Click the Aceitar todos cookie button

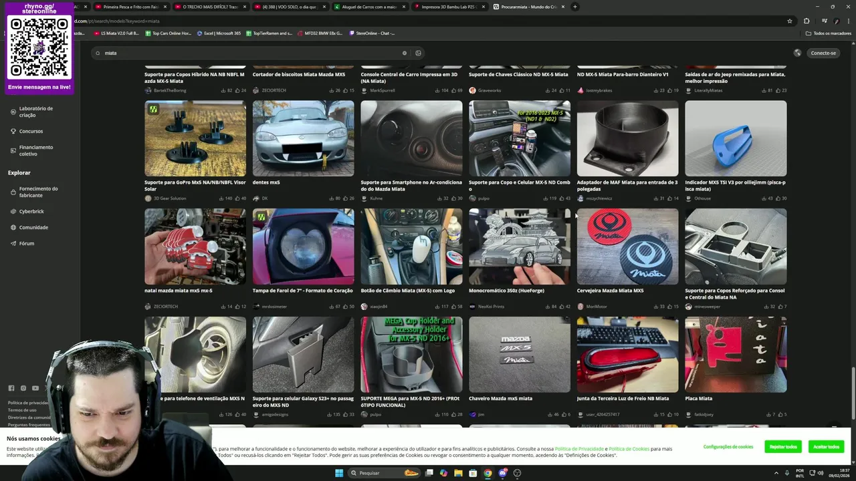pyautogui.click(x=827, y=447)
